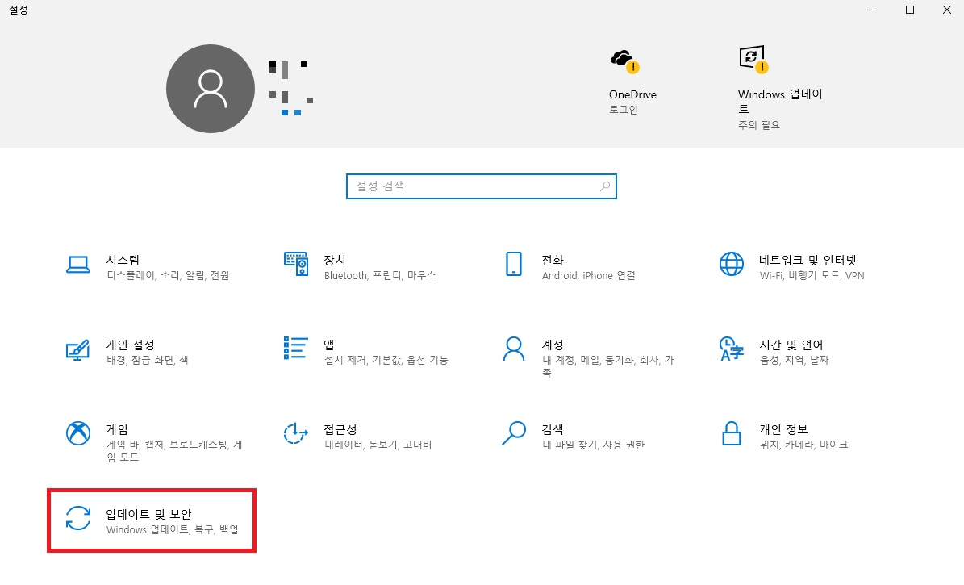Click 내레이터, 돋보기, 고대비 description
The width and height of the screenshot is (964, 585).
click(378, 444)
